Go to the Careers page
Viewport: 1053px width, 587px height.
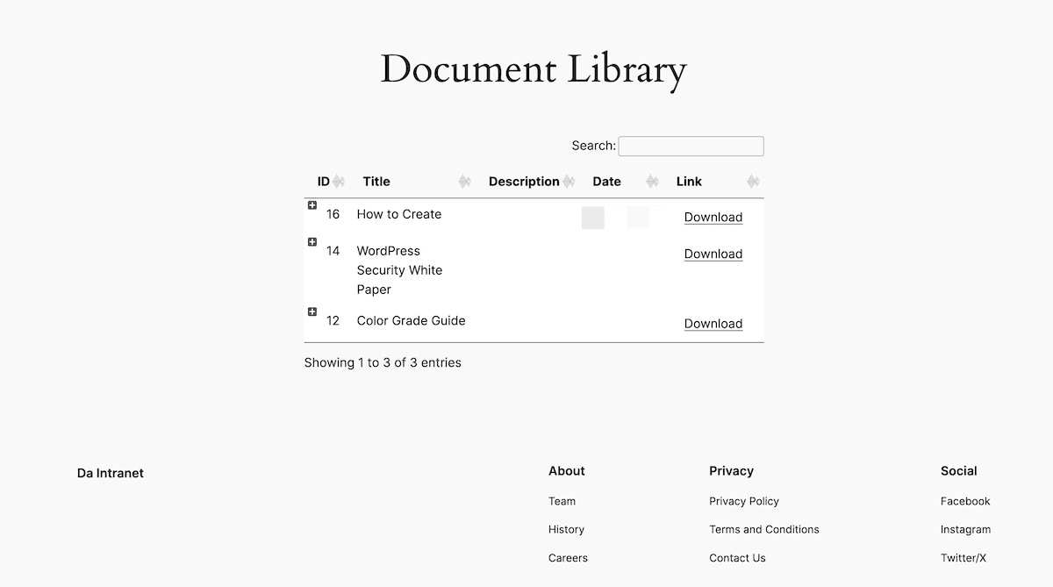pos(568,557)
